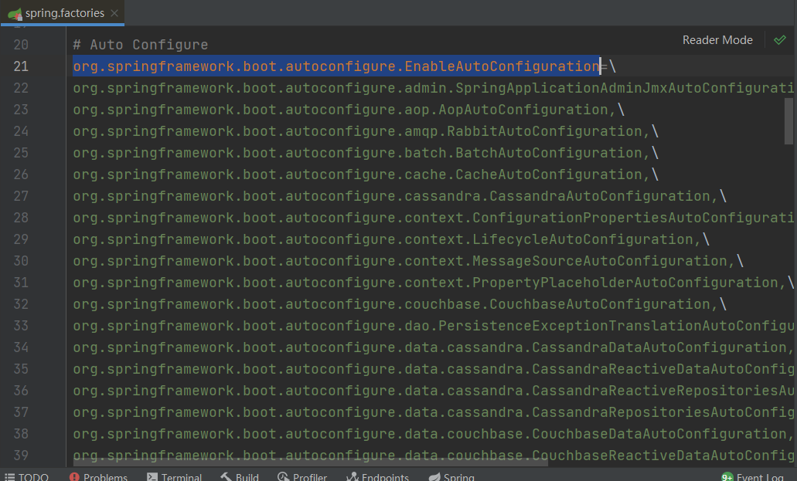797x481 pixels.
Task: Click the Terminal icon in bottom bar
Action: 152,476
